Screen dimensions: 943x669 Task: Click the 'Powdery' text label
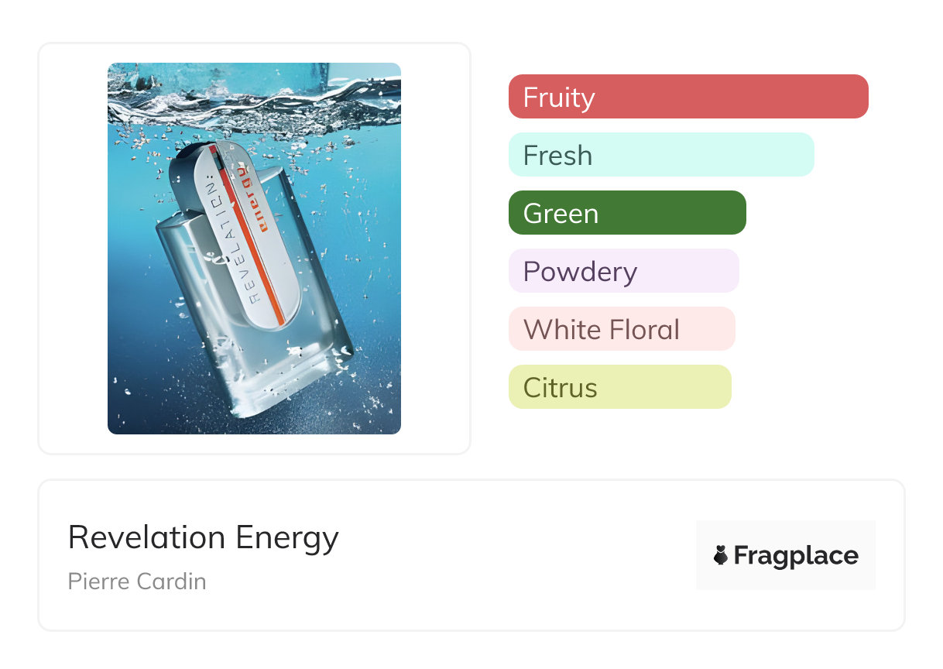click(x=580, y=272)
